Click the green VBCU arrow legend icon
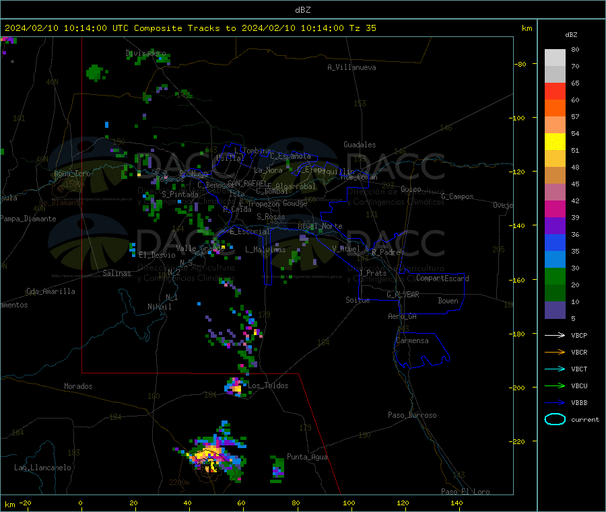Image resolution: width=606 pixels, height=512 pixels. [555, 386]
